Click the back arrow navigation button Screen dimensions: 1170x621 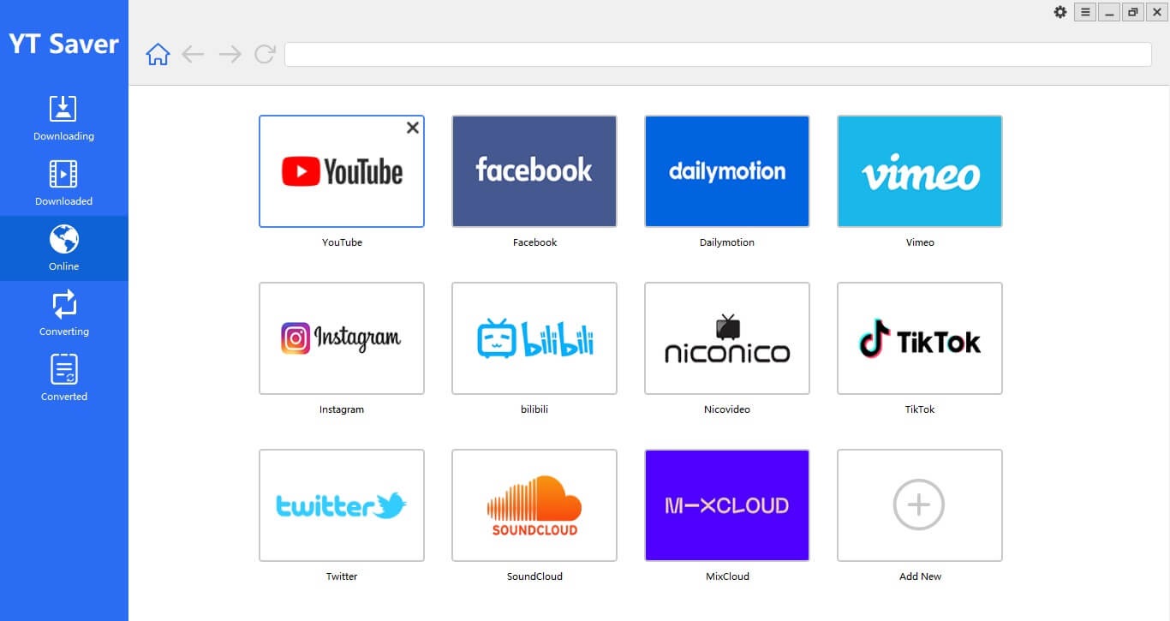[194, 55]
